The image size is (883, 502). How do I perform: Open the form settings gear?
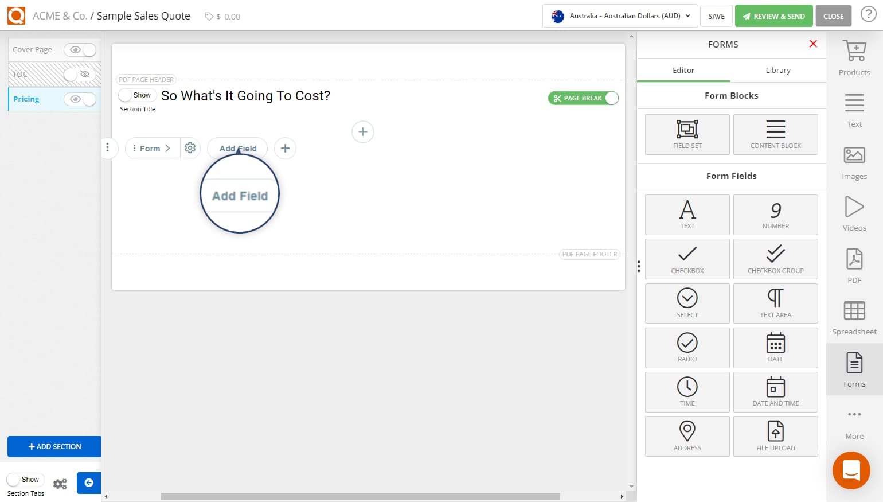tap(190, 147)
